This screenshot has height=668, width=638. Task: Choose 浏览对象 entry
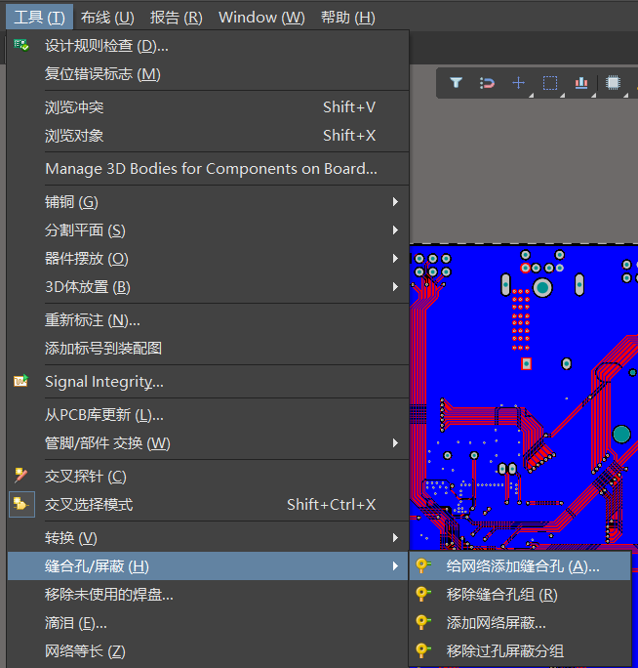tap(208, 136)
